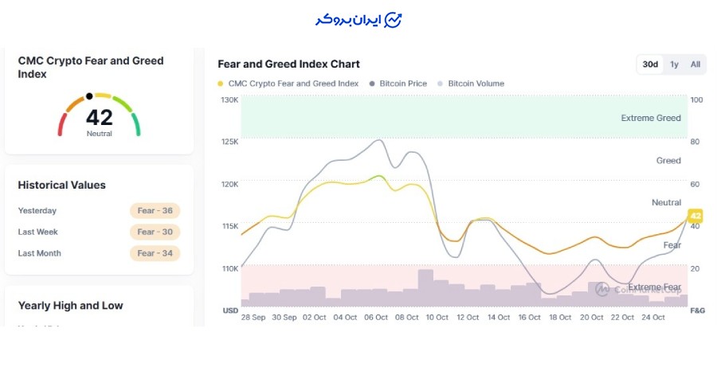The image size is (717, 375).
Task: Click the 16 Oct date on x-axis
Action: (529, 318)
